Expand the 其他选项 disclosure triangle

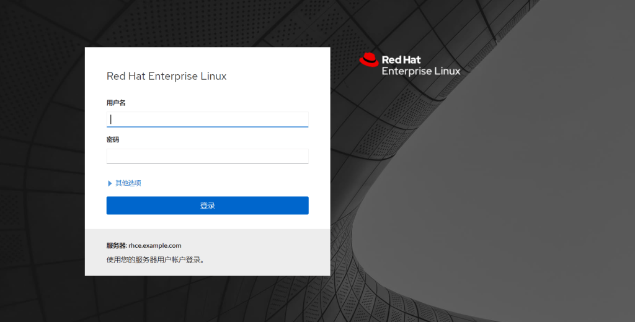(x=110, y=183)
